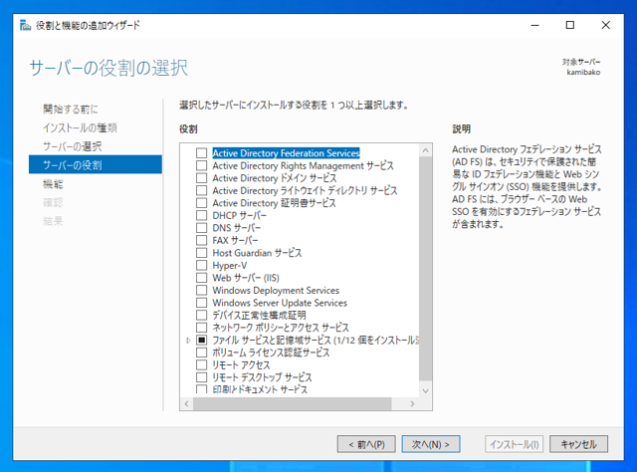Select サーバーの役割 step in sidebar
Image resolution: width=637 pixels, height=472 pixels.
(96, 164)
